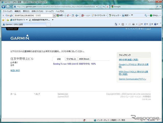Click the popup blocker icon in Google toolbar
The width and height of the screenshot is (163, 123).
pos(83,15)
